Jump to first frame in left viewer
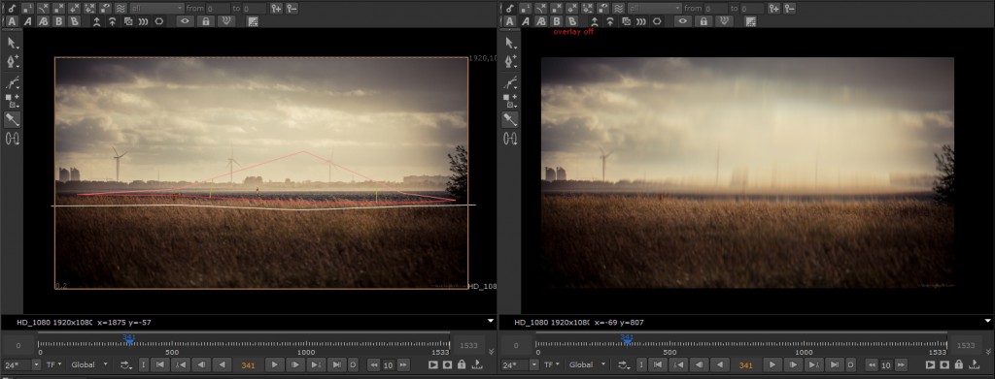Image resolution: width=995 pixels, height=379 pixels. [160, 365]
